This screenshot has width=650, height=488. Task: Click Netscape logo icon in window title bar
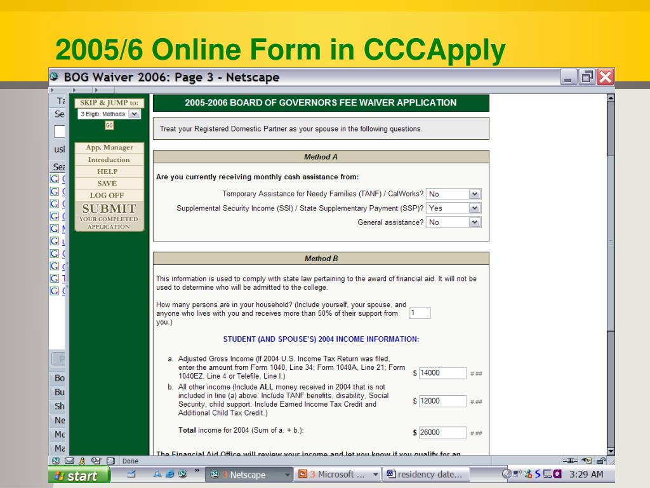(x=55, y=77)
